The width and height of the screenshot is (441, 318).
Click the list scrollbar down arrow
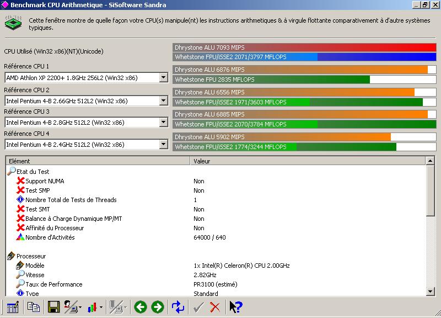(431, 291)
